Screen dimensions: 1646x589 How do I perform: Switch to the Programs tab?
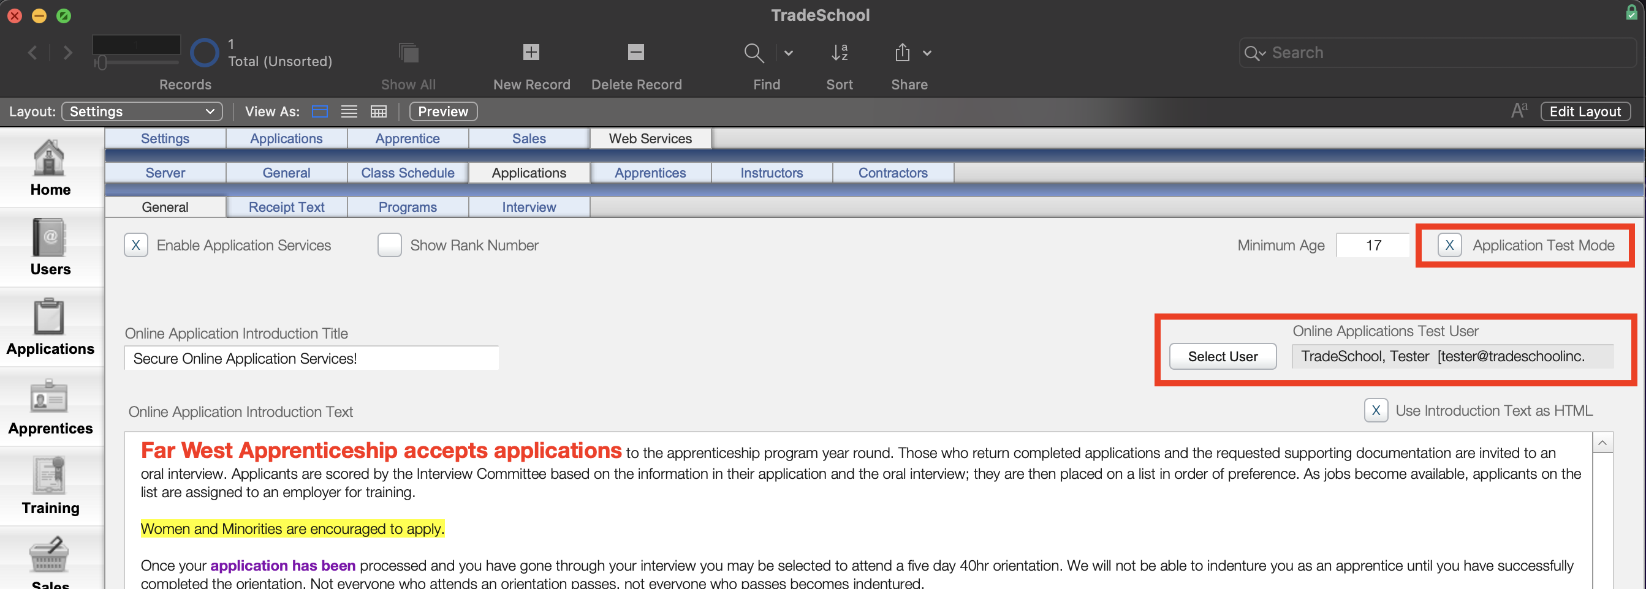tap(408, 208)
